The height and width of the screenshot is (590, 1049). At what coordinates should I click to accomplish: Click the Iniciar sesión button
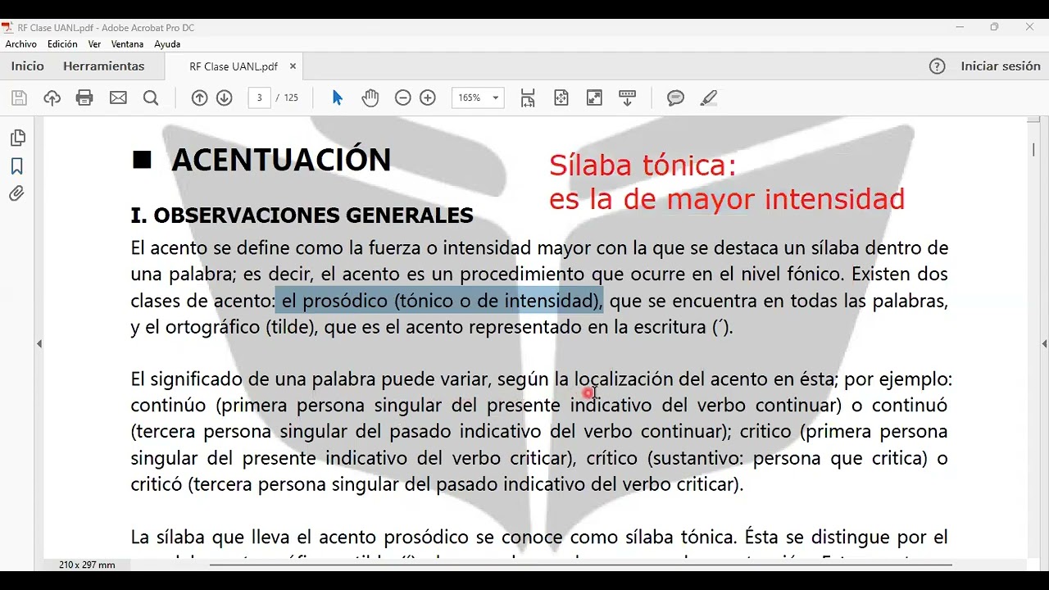pyautogui.click(x=1001, y=66)
